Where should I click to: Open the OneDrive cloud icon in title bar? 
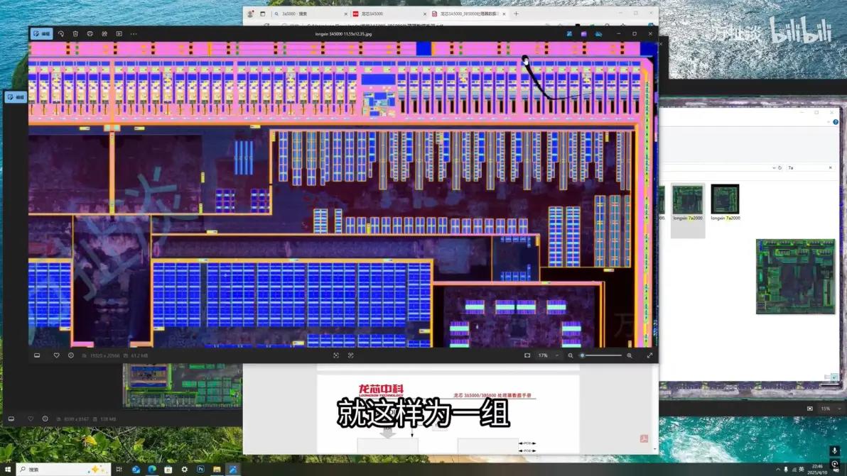598,33
